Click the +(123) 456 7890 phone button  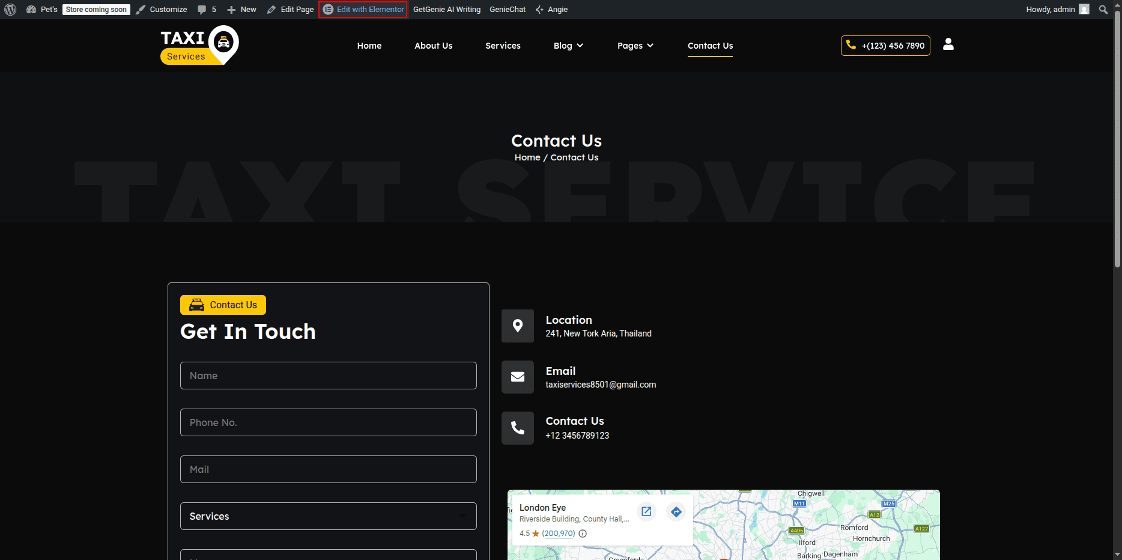point(885,46)
